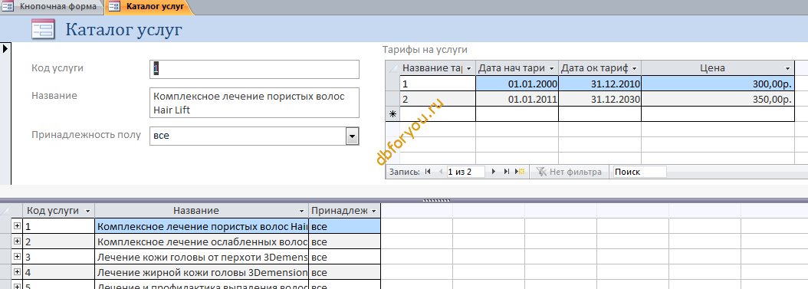Screen dimensions: 808x289
Task: Select row Лечение жирной кожи головы 3Demension
Action: click(202, 272)
